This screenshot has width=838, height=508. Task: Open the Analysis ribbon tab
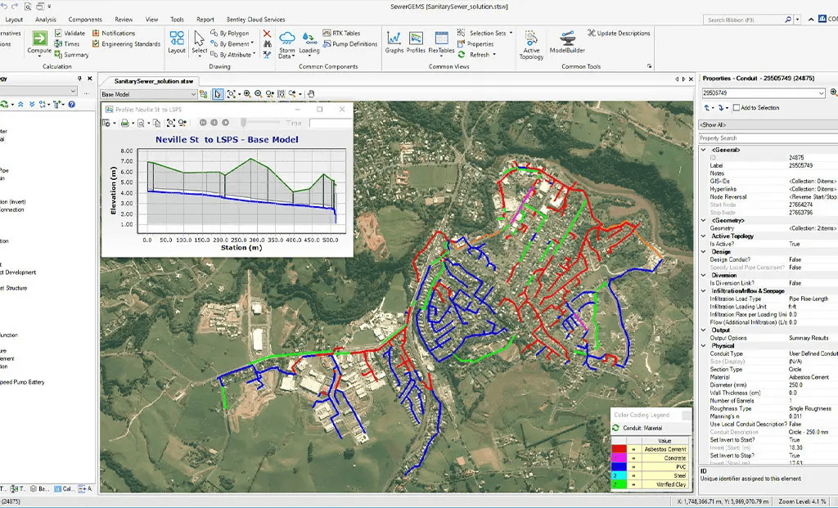pos(46,19)
